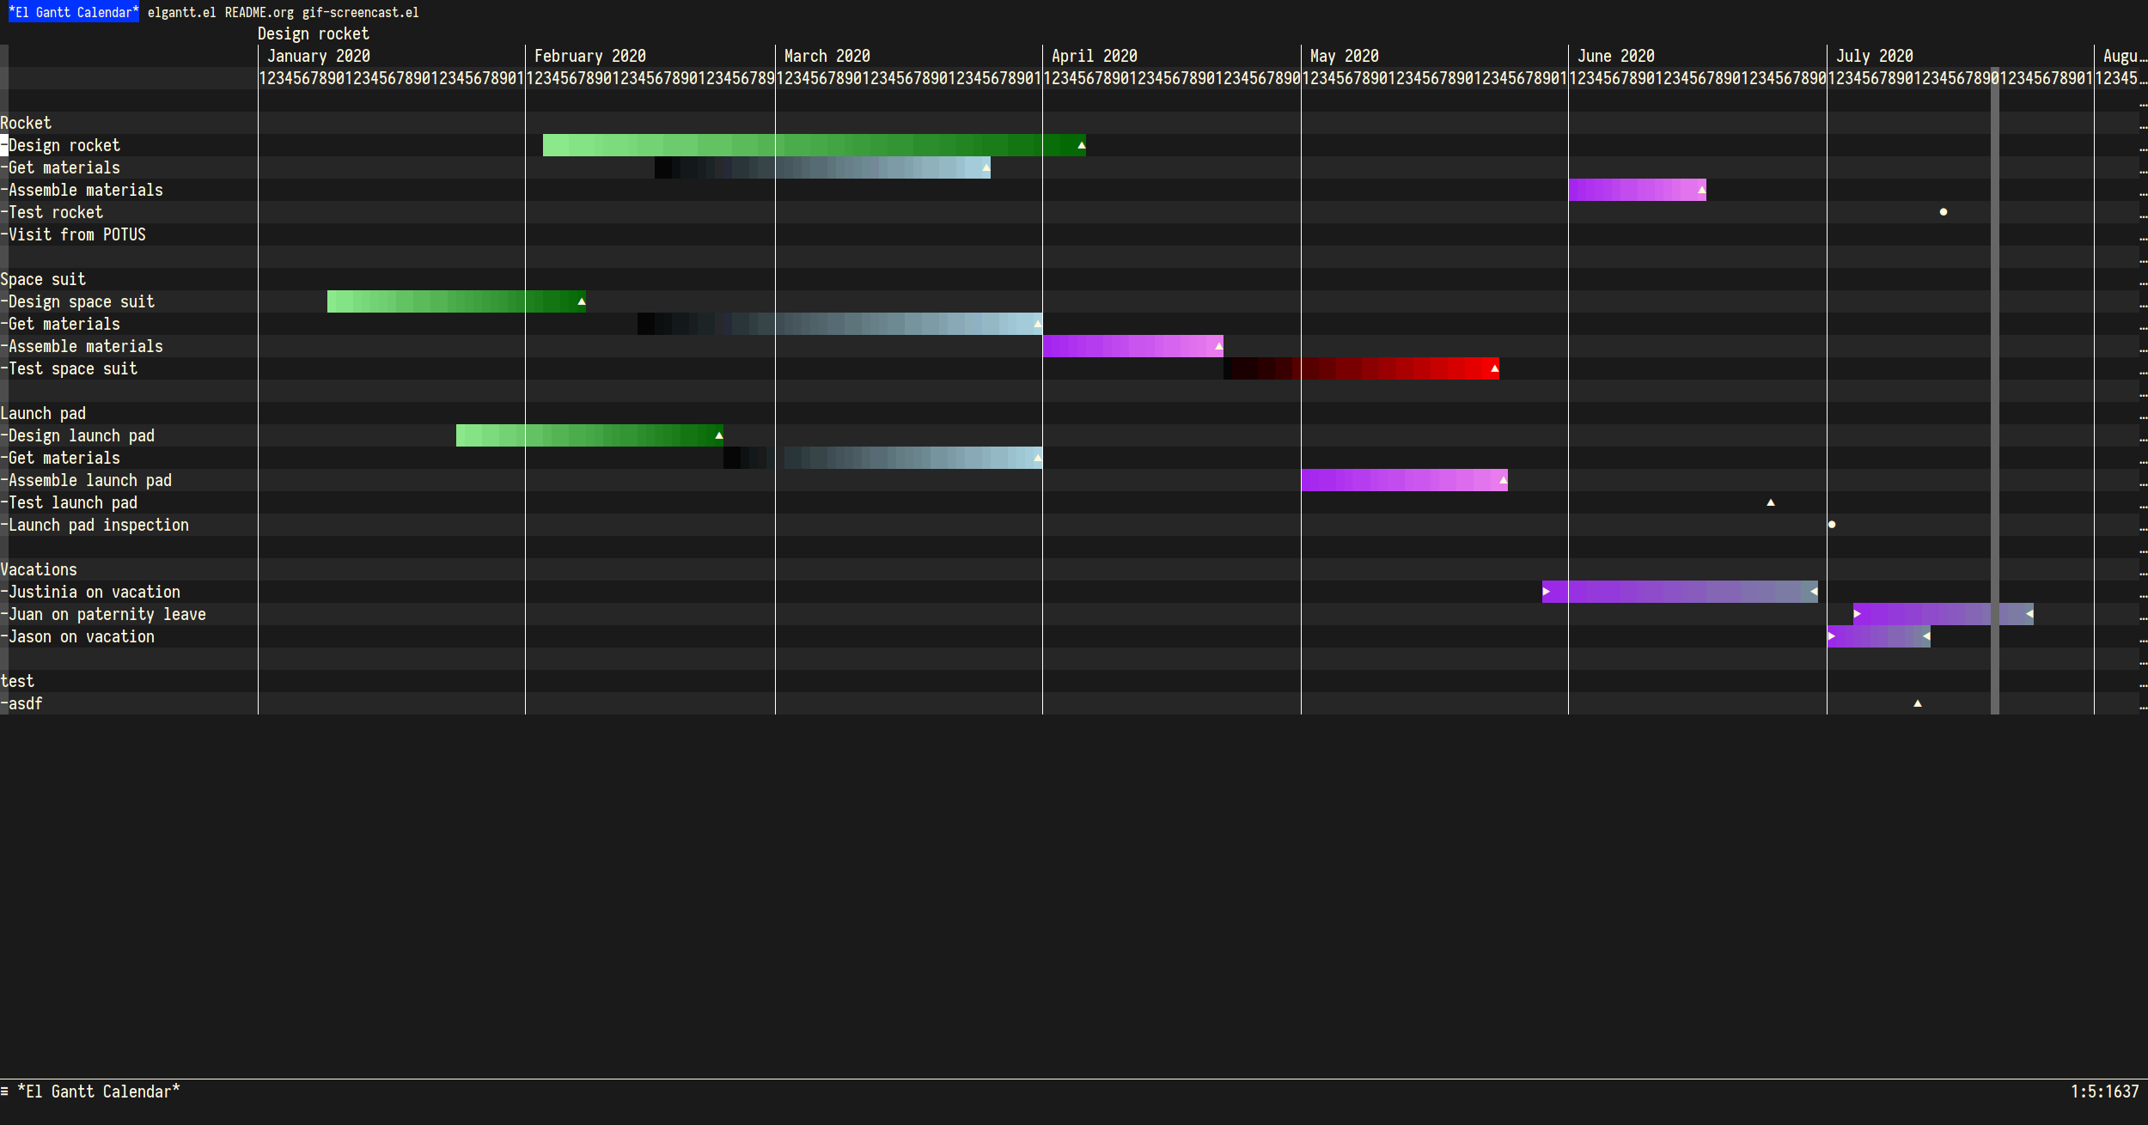Click the Launch pad inspection circle marker
This screenshot has width=2148, height=1125.
[x=1831, y=525]
